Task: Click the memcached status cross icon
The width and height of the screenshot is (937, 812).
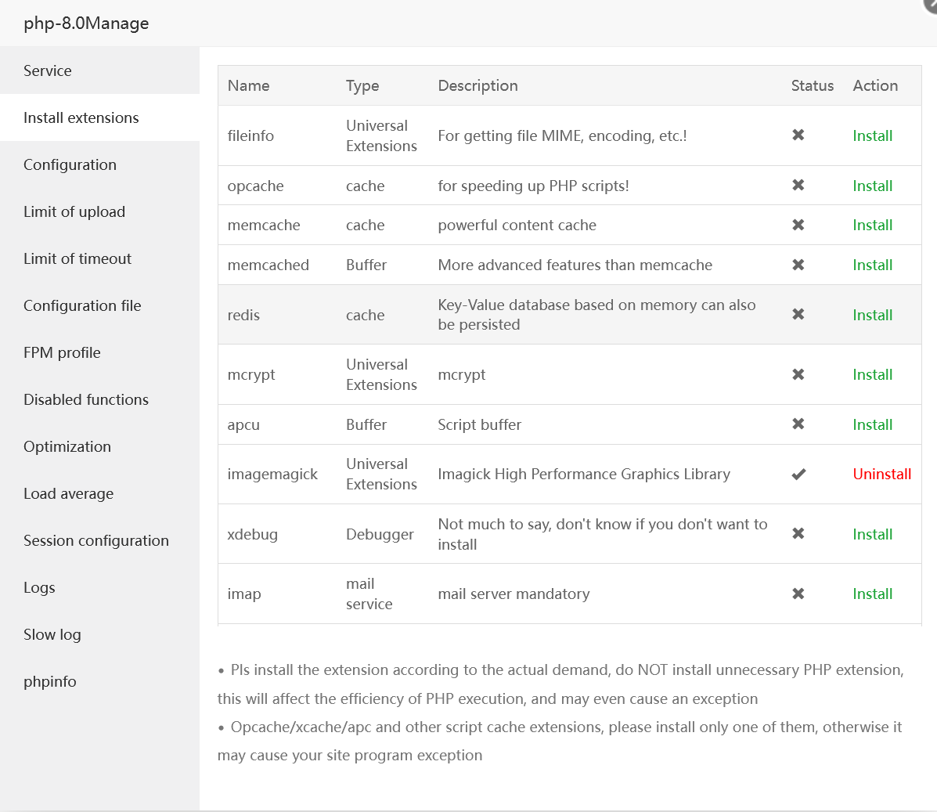Action: (x=798, y=265)
